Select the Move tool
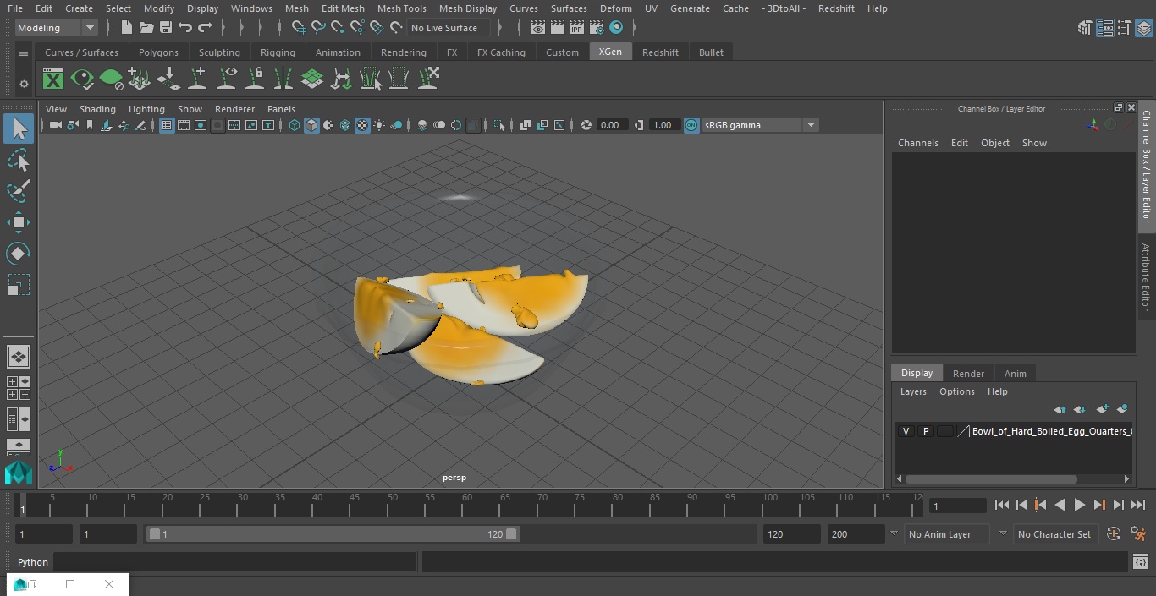 tap(19, 222)
